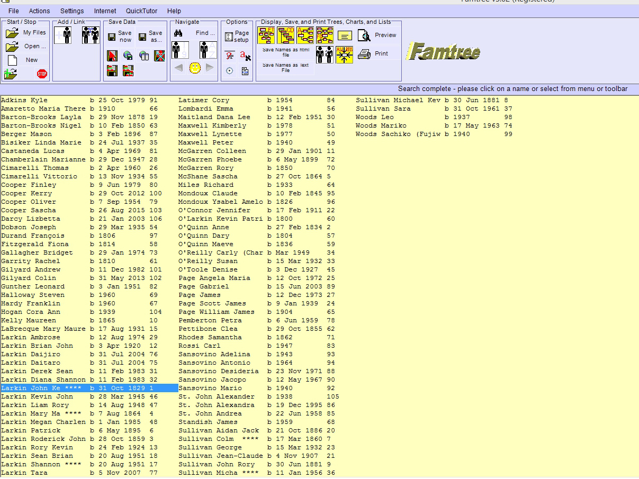Select McShane Sascha in the list
Image resolution: width=639 pixels, height=479 pixels.
pyautogui.click(x=266, y=176)
